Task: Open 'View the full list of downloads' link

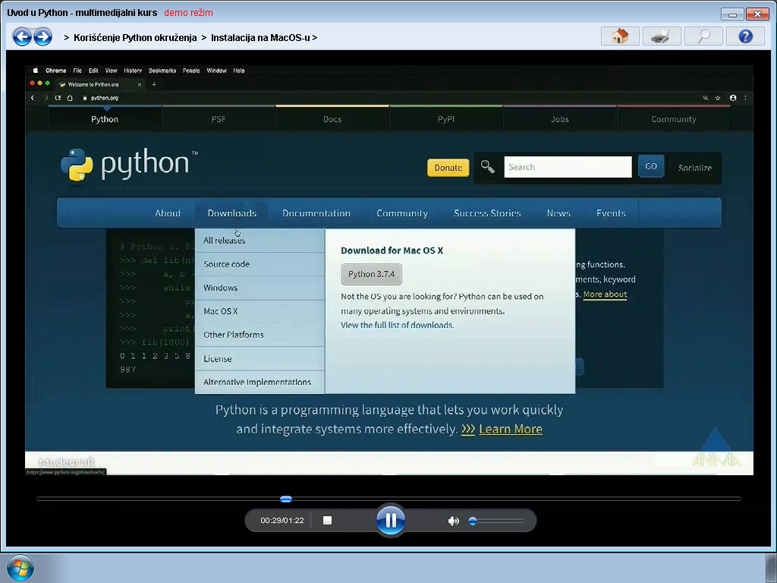Action: 397,325
